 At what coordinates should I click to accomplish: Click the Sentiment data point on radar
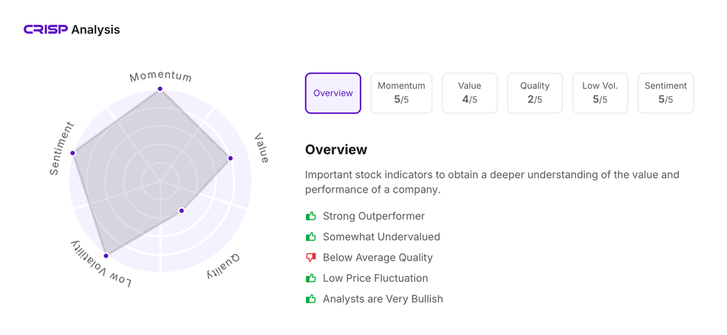(x=72, y=153)
